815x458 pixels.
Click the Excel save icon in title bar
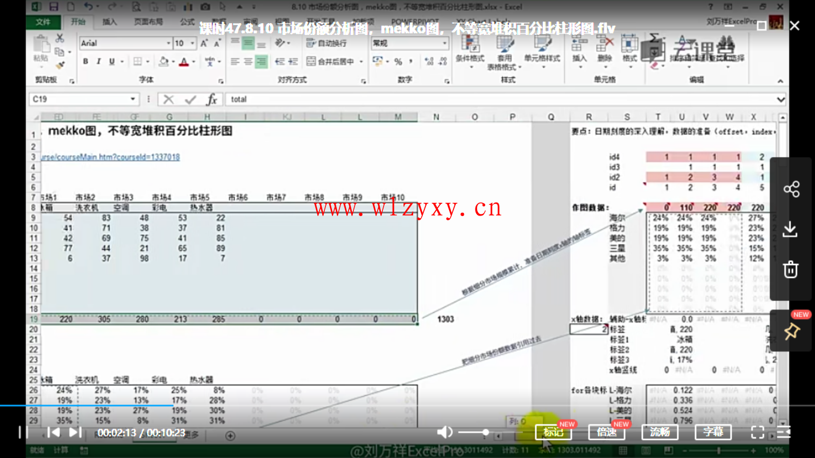coord(53,7)
